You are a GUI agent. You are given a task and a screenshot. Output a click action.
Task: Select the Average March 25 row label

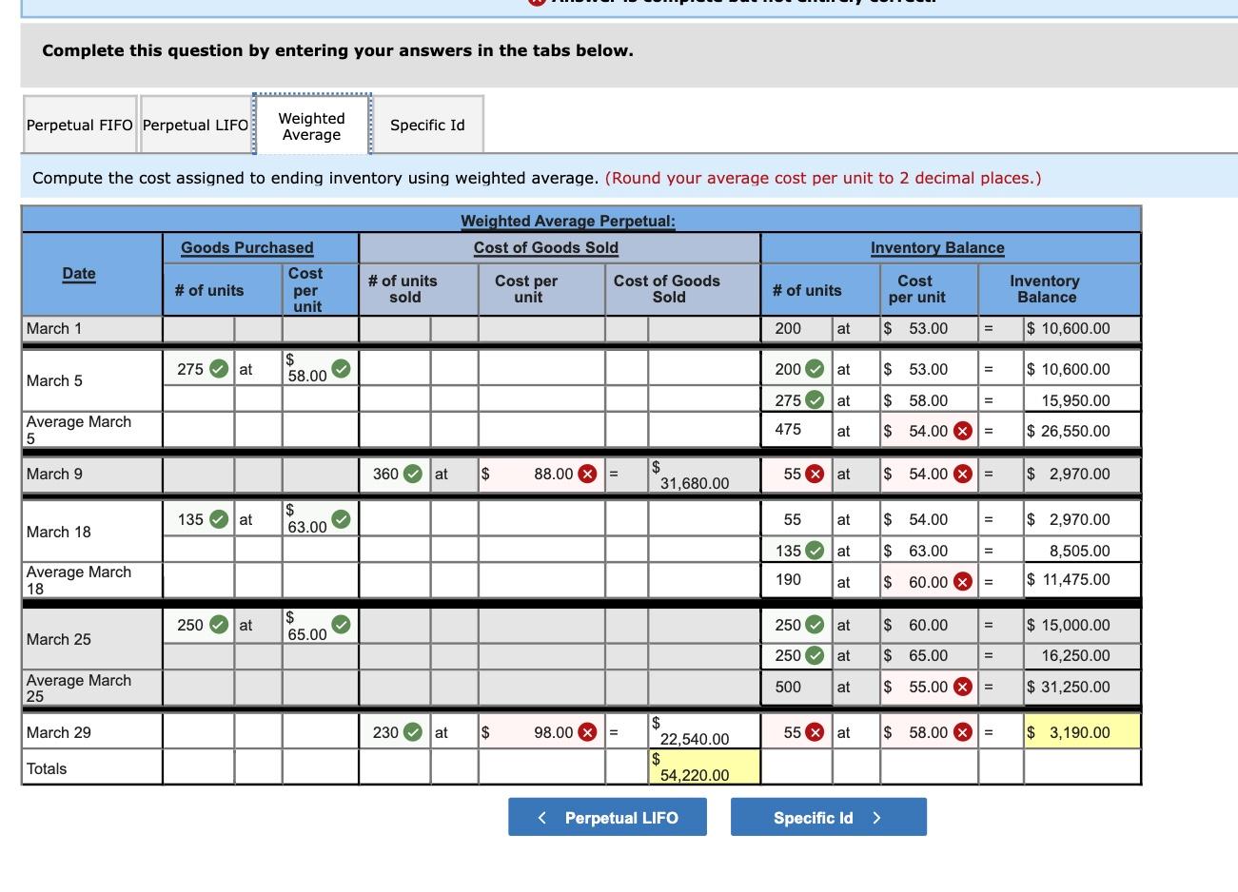pos(79,688)
